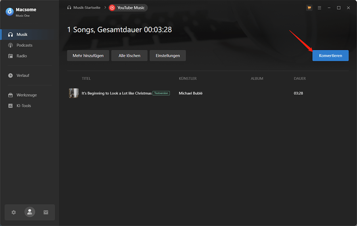The width and height of the screenshot is (357, 226).
Task: Click the headphones icon beside Musik
Action: click(10, 34)
